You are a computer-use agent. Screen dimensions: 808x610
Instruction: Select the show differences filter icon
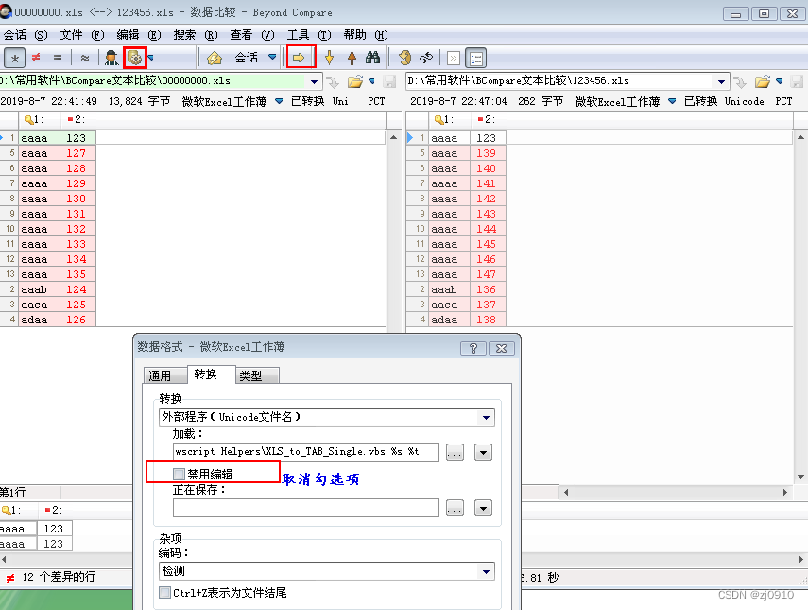pos(35,56)
